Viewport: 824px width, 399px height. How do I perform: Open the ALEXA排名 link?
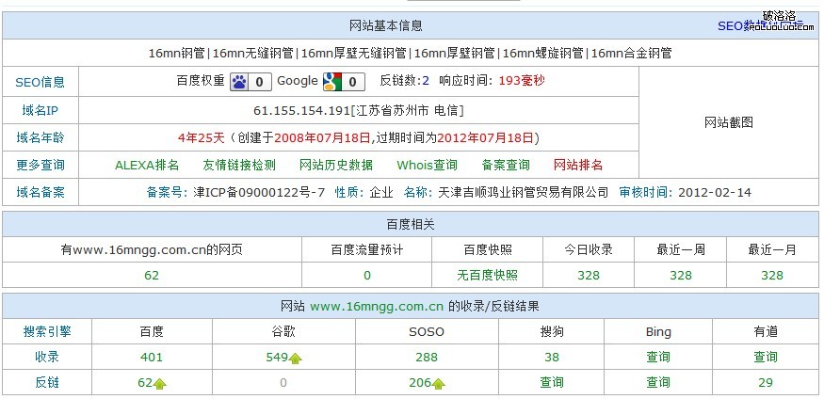147,165
